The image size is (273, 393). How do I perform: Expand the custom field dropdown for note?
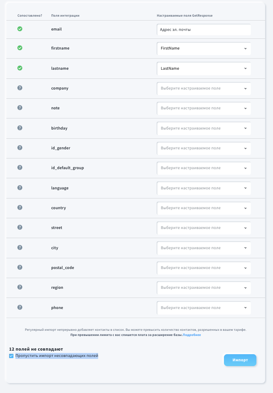204,108
